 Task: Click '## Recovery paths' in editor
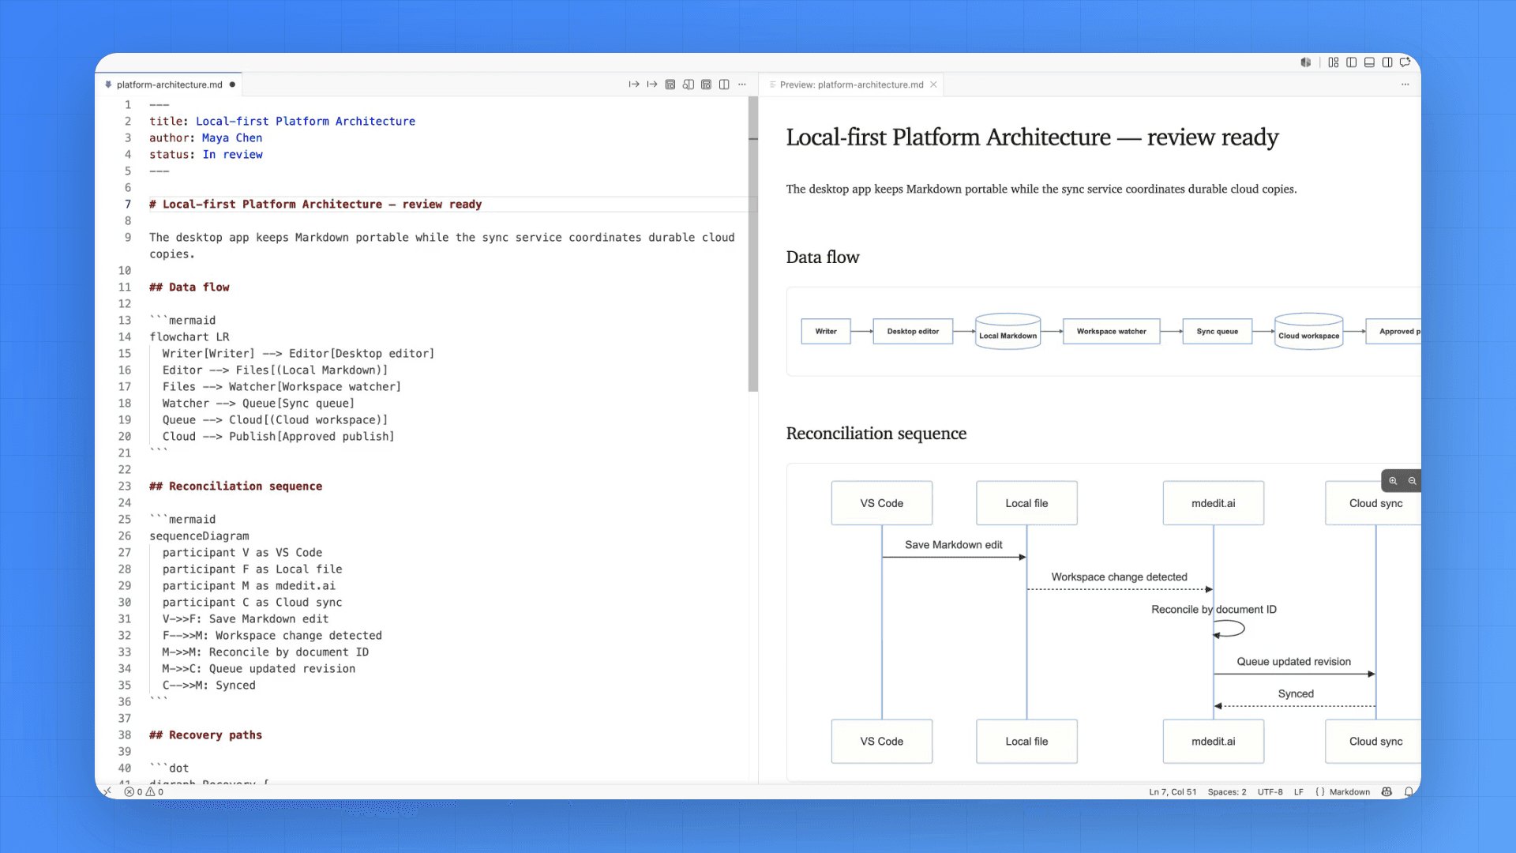(205, 735)
